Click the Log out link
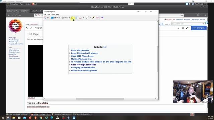 coord(203,19)
